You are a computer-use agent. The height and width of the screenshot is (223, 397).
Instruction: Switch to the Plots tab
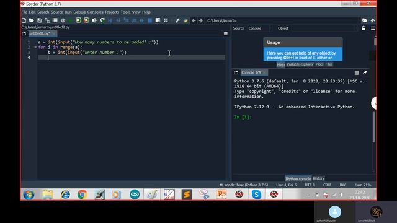pos(319,64)
